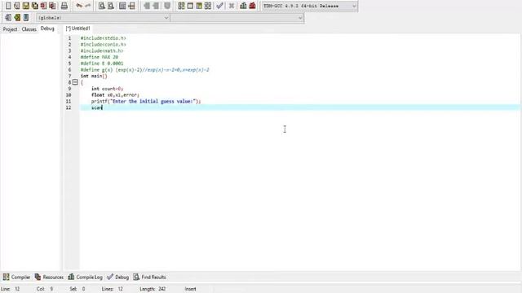Viewport: 522px width, 293px height.
Task: Place cursor after 'scan' on line 12
Action: tap(102, 107)
